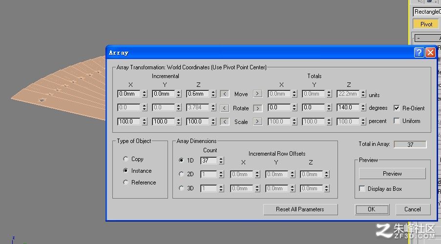Click the Incremental Move Z field showing 0.6mm
Image resolution: width=441 pixels, height=244 pixels.
[x=198, y=94]
